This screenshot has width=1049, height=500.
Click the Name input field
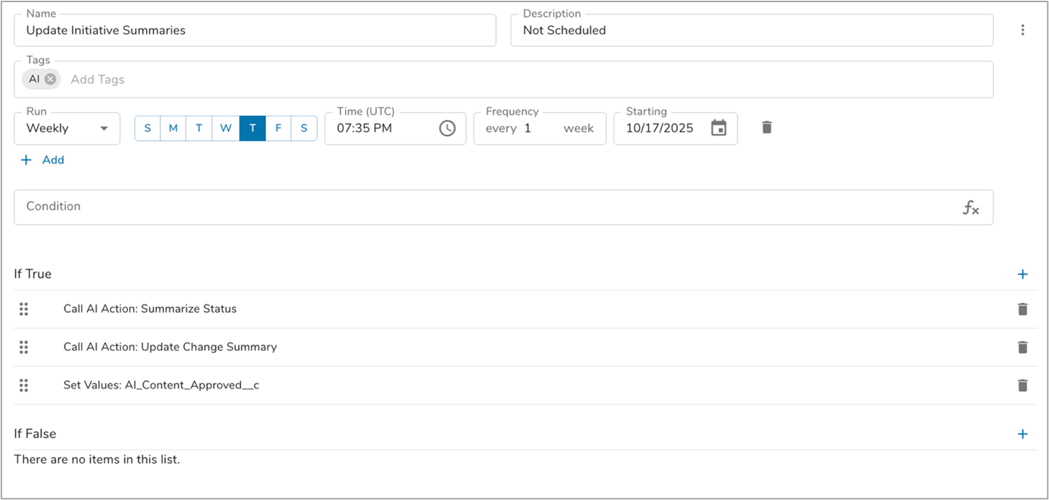(x=254, y=31)
